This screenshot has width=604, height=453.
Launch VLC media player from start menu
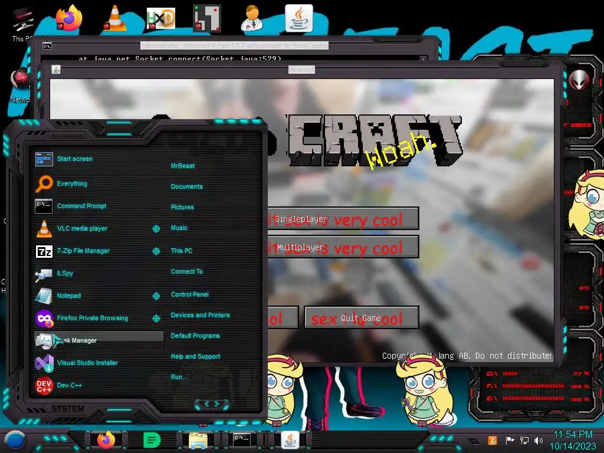pyautogui.click(x=82, y=228)
